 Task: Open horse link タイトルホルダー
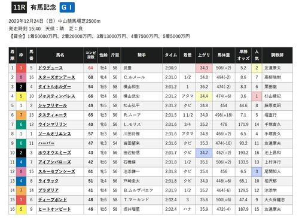click(54, 87)
